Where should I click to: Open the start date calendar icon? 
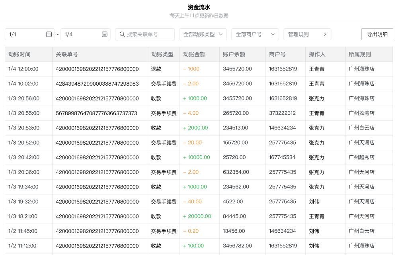(x=49, y=34)
